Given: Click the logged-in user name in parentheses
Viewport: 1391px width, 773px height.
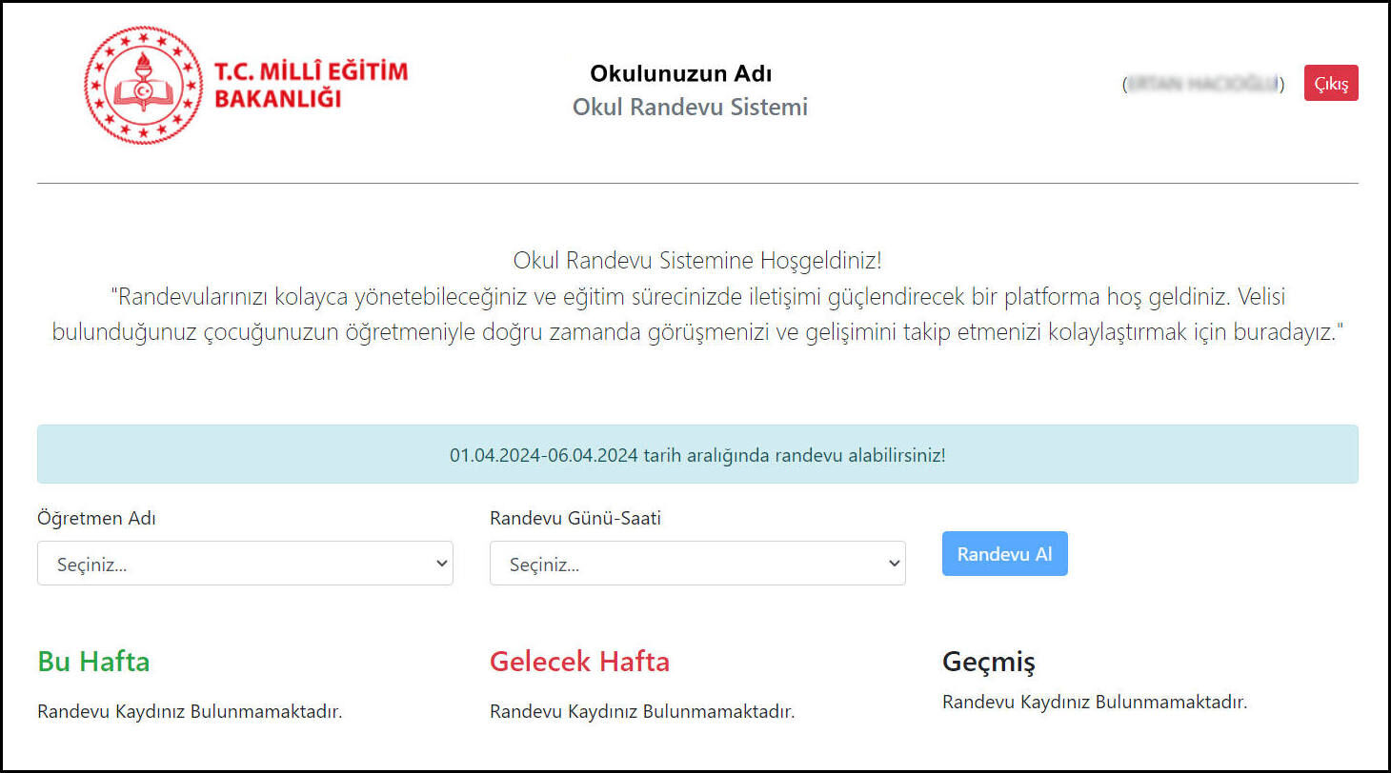Looking at the screenshot, I should (1202, 83).
